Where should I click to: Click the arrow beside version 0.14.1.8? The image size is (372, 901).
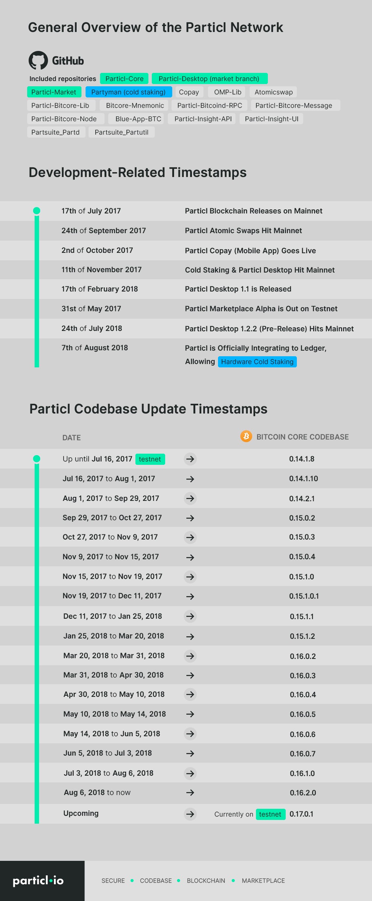coord(190,459)
